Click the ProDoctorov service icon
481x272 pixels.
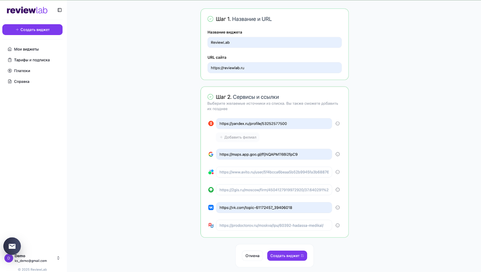click(x=211, y=225)
